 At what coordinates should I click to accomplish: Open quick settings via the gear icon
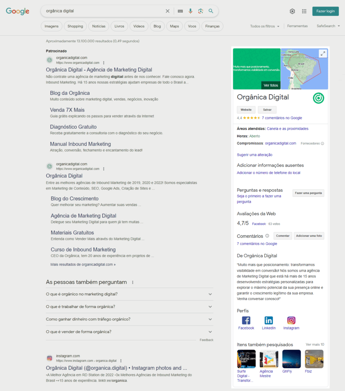[292, 11]
